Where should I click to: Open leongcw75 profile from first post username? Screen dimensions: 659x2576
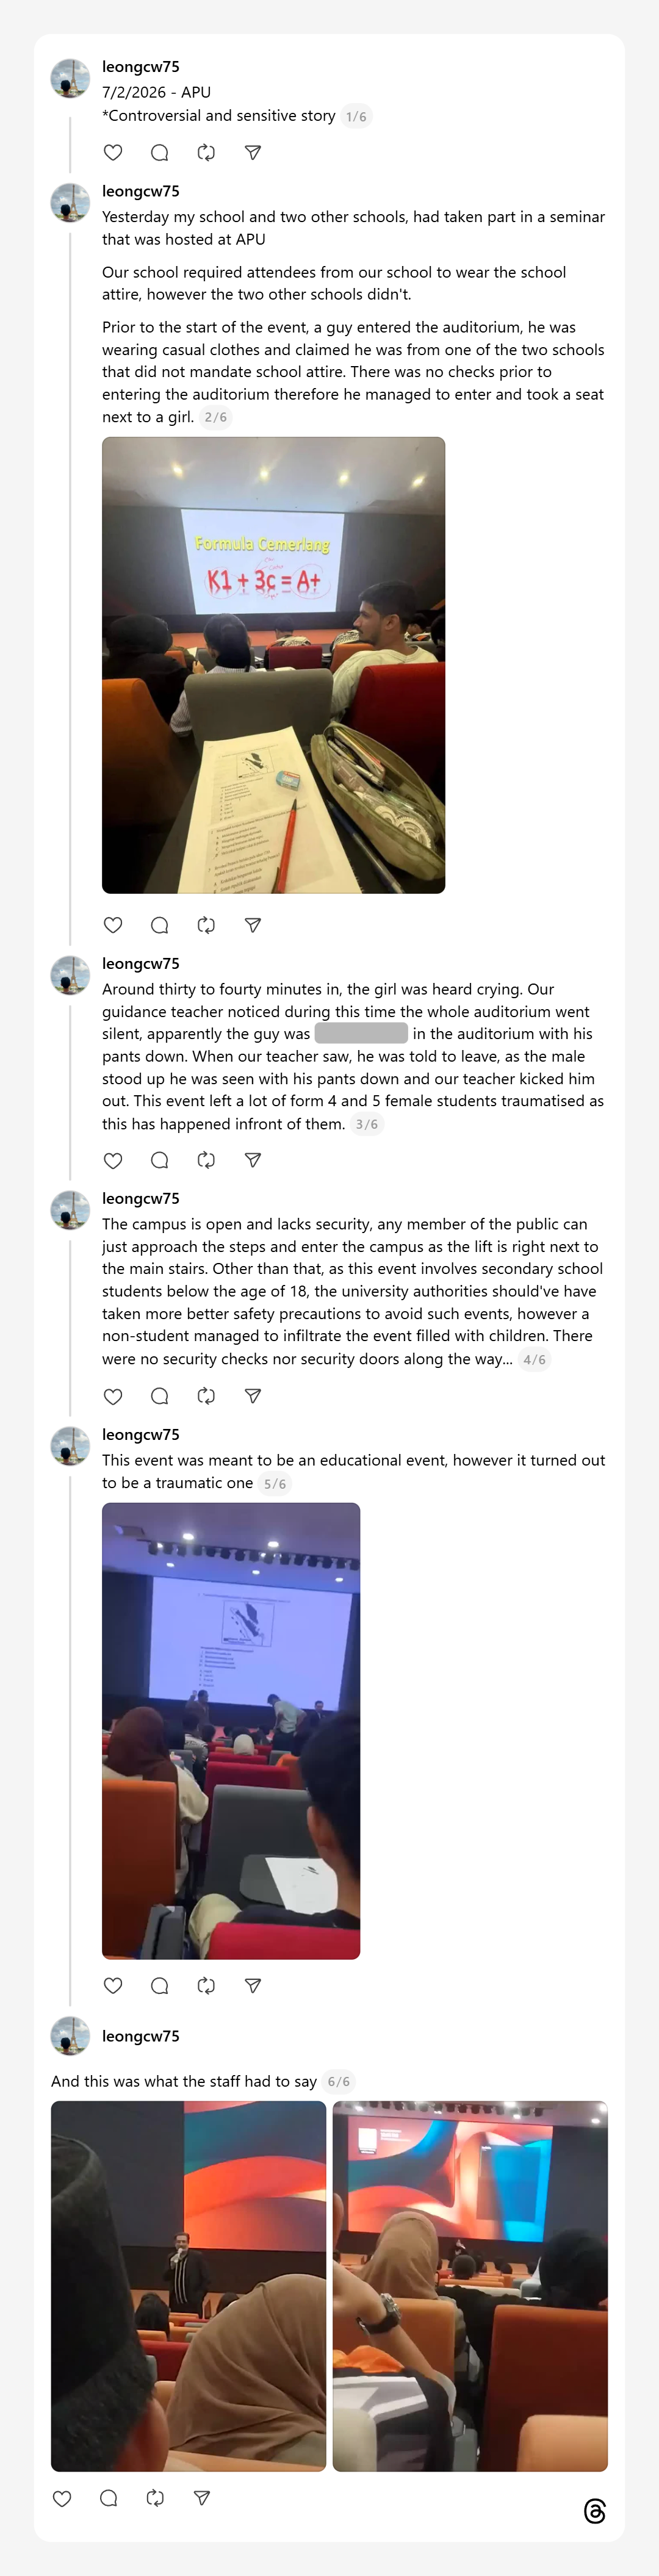pyautogui.click(x=141, y=67)
